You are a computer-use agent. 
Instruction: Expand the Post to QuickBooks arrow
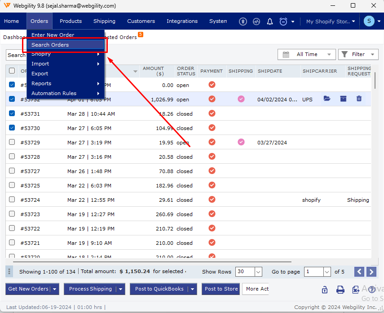tap(193, 289)
